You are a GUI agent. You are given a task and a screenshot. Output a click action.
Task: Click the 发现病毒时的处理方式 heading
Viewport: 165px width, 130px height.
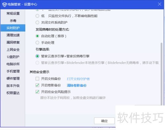pyautogui.click(x=52, y=30)
